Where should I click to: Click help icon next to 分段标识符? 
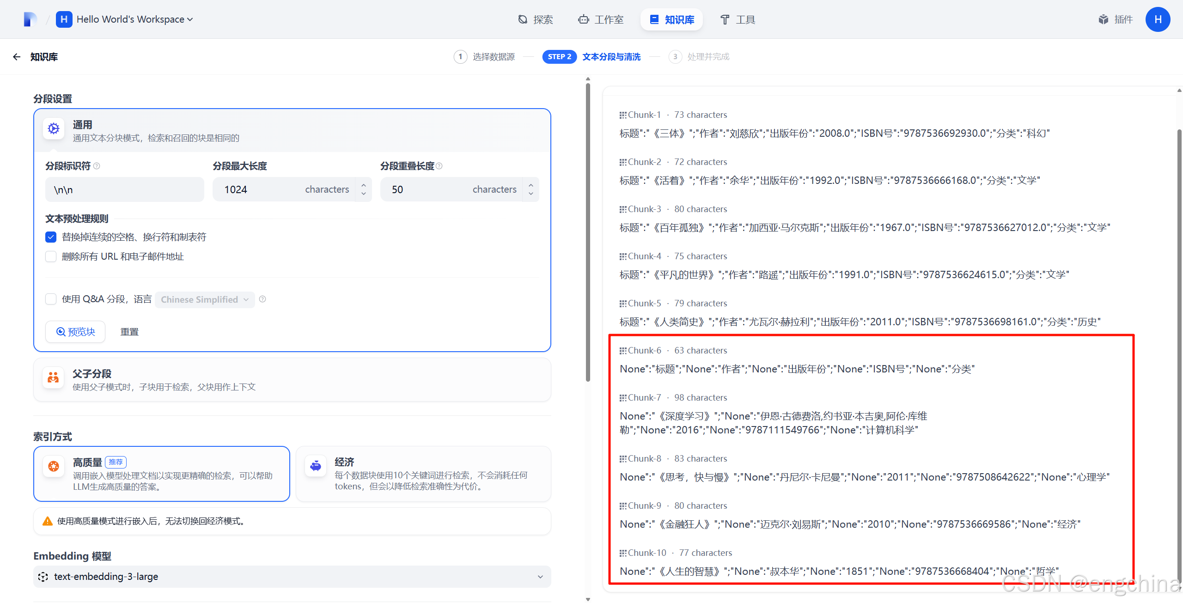click(x=97, y=166)
